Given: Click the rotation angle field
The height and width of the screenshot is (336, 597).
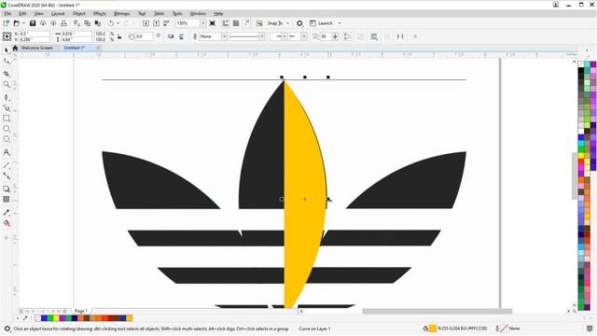Looking at the screenshot, I should tap(144, 36).
